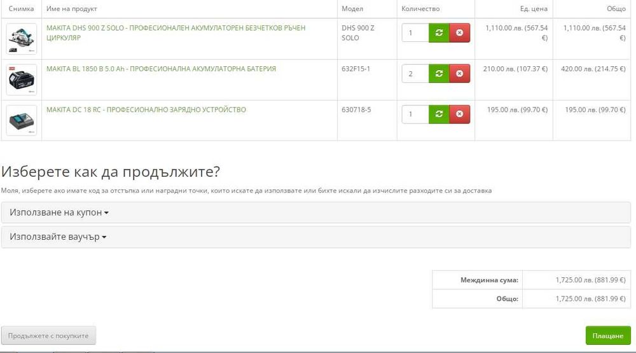Click row total '420.00 лв. (214.75 €)'
636x353 pixels.
coord(593,69)
